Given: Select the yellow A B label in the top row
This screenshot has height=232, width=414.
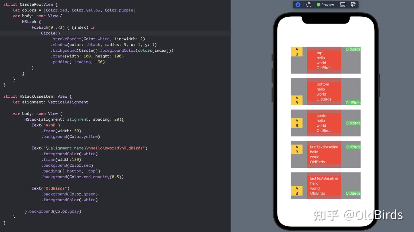Looking at the screenshot, I should pyautogui.click(x=297, y=52).
